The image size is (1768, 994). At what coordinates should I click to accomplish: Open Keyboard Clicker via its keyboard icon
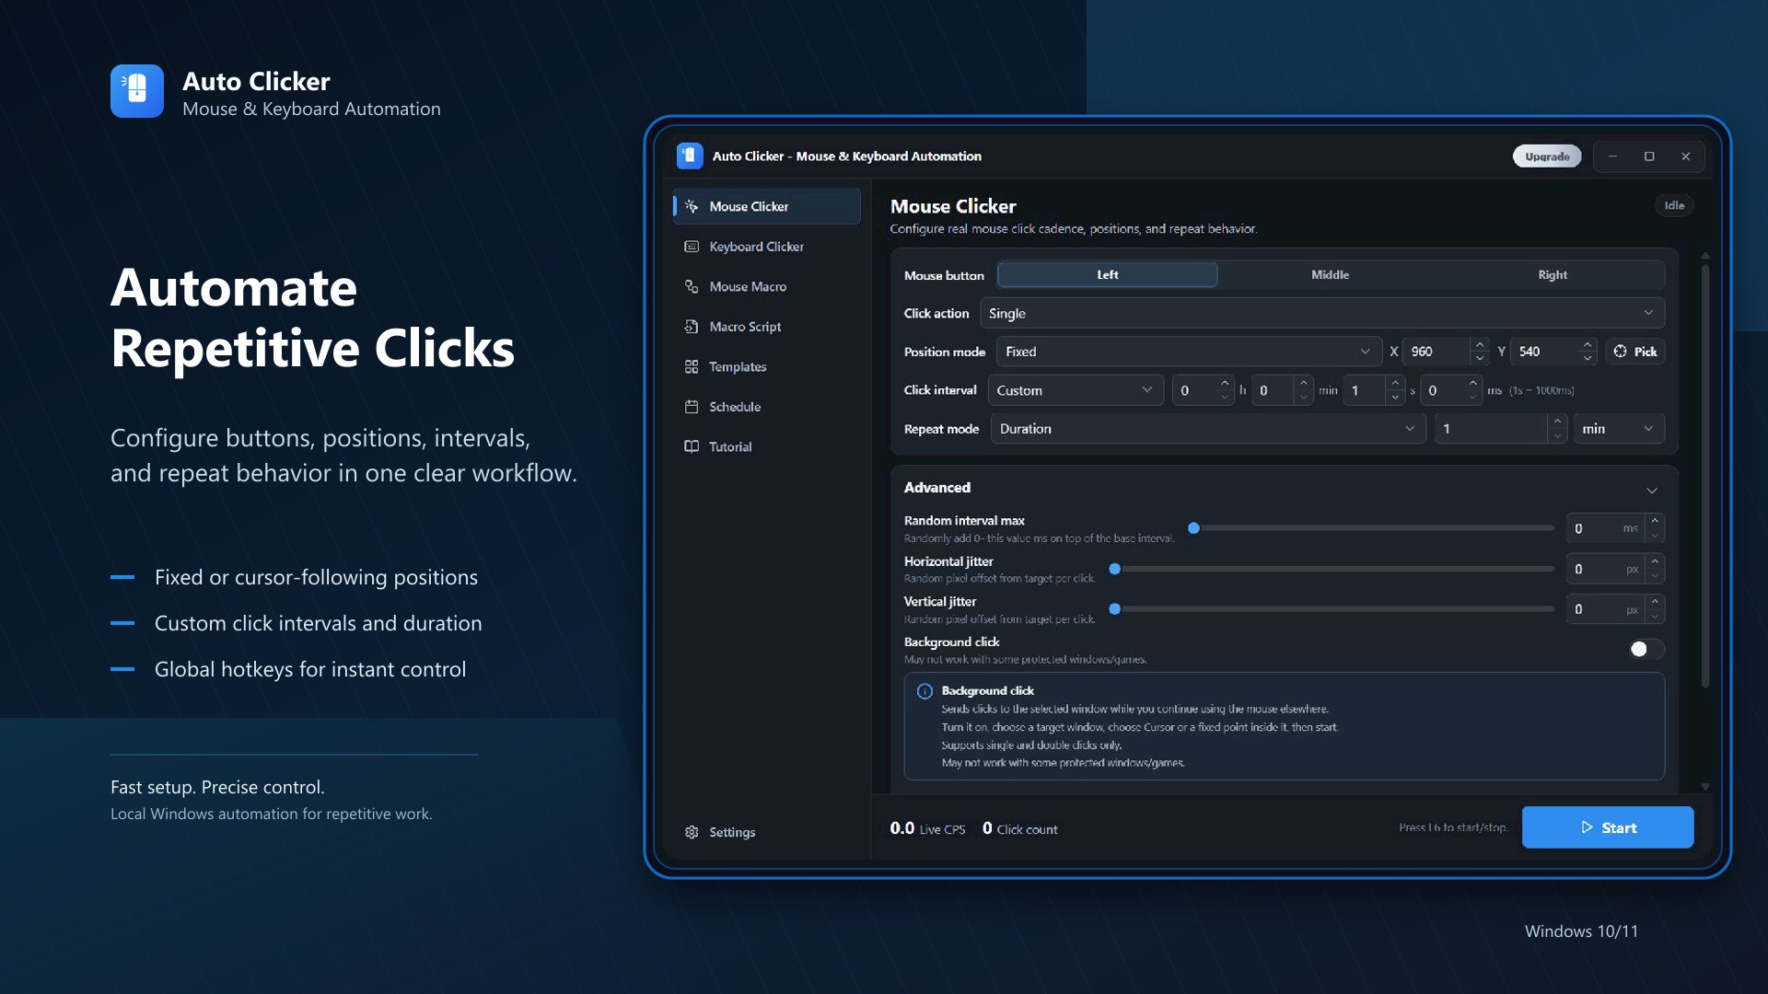coord(692,247)
